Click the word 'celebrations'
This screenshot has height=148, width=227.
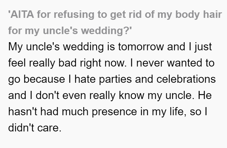(x=186, y=79)
